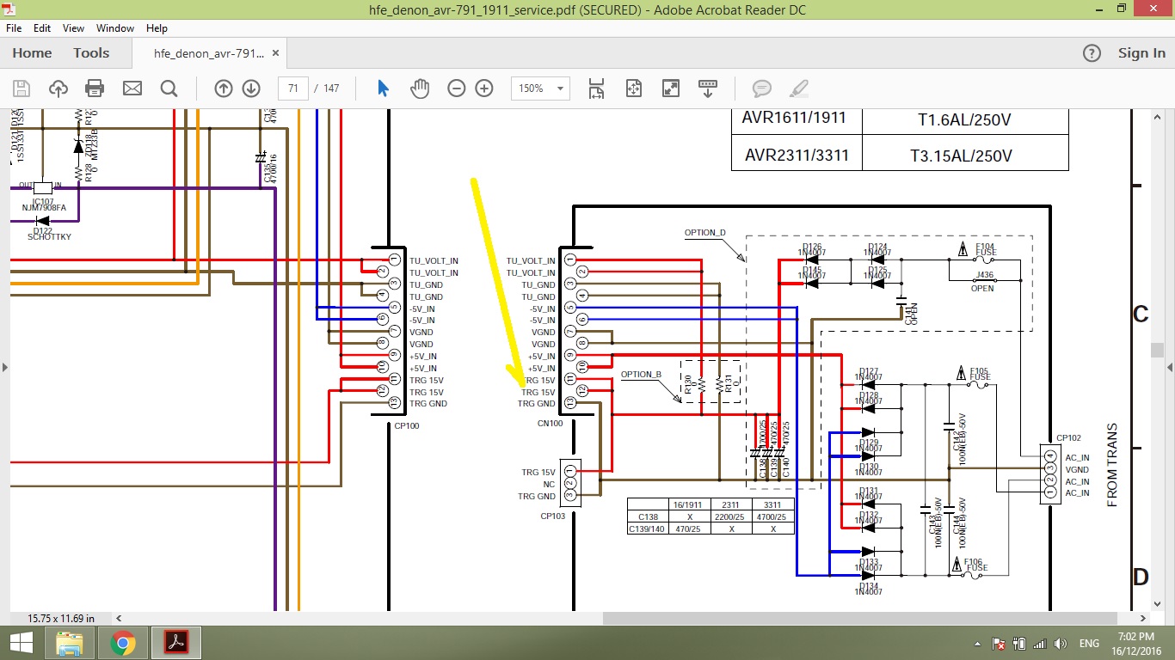Activate the arrow Selection tool
This screenshot has width=1175, height=660.
pyautogui.click(x=384, y=89)
